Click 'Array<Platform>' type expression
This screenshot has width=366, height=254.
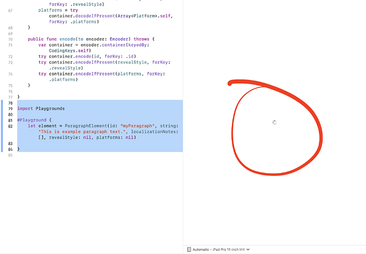(x=137, y=16)
